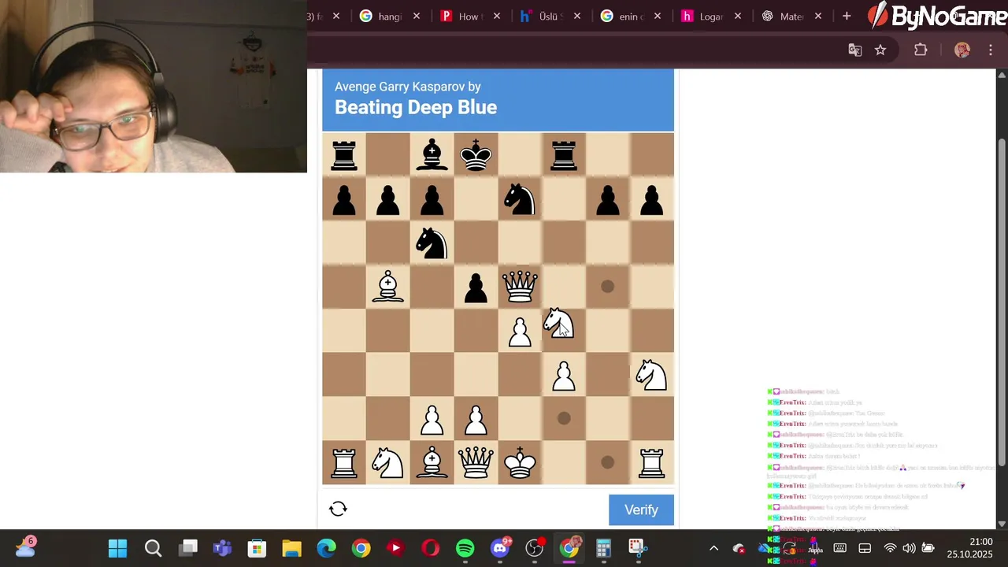Open Microsoft Teams from the taskbar
The height and width of the screenshot is (567, 1008).
click(222, 548)
